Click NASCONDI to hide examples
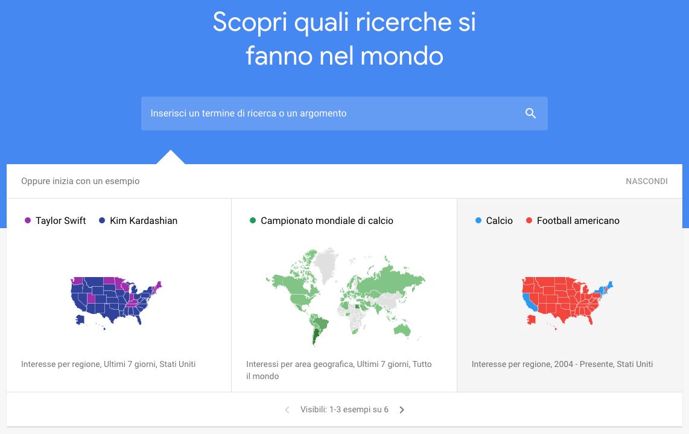Screen dimensions: 689x434 [x=646, y=181]
